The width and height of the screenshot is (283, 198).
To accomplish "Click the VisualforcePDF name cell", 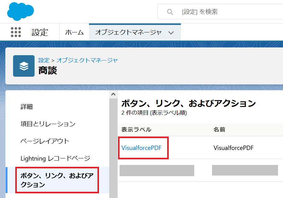I will [x=233, y=148].
